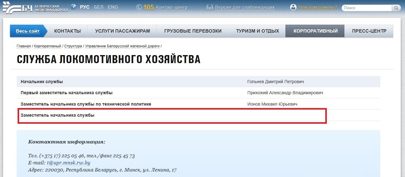Open the Контакт-центр link
The width and height of the screenshot is (405, 177).
pos(171,7)
